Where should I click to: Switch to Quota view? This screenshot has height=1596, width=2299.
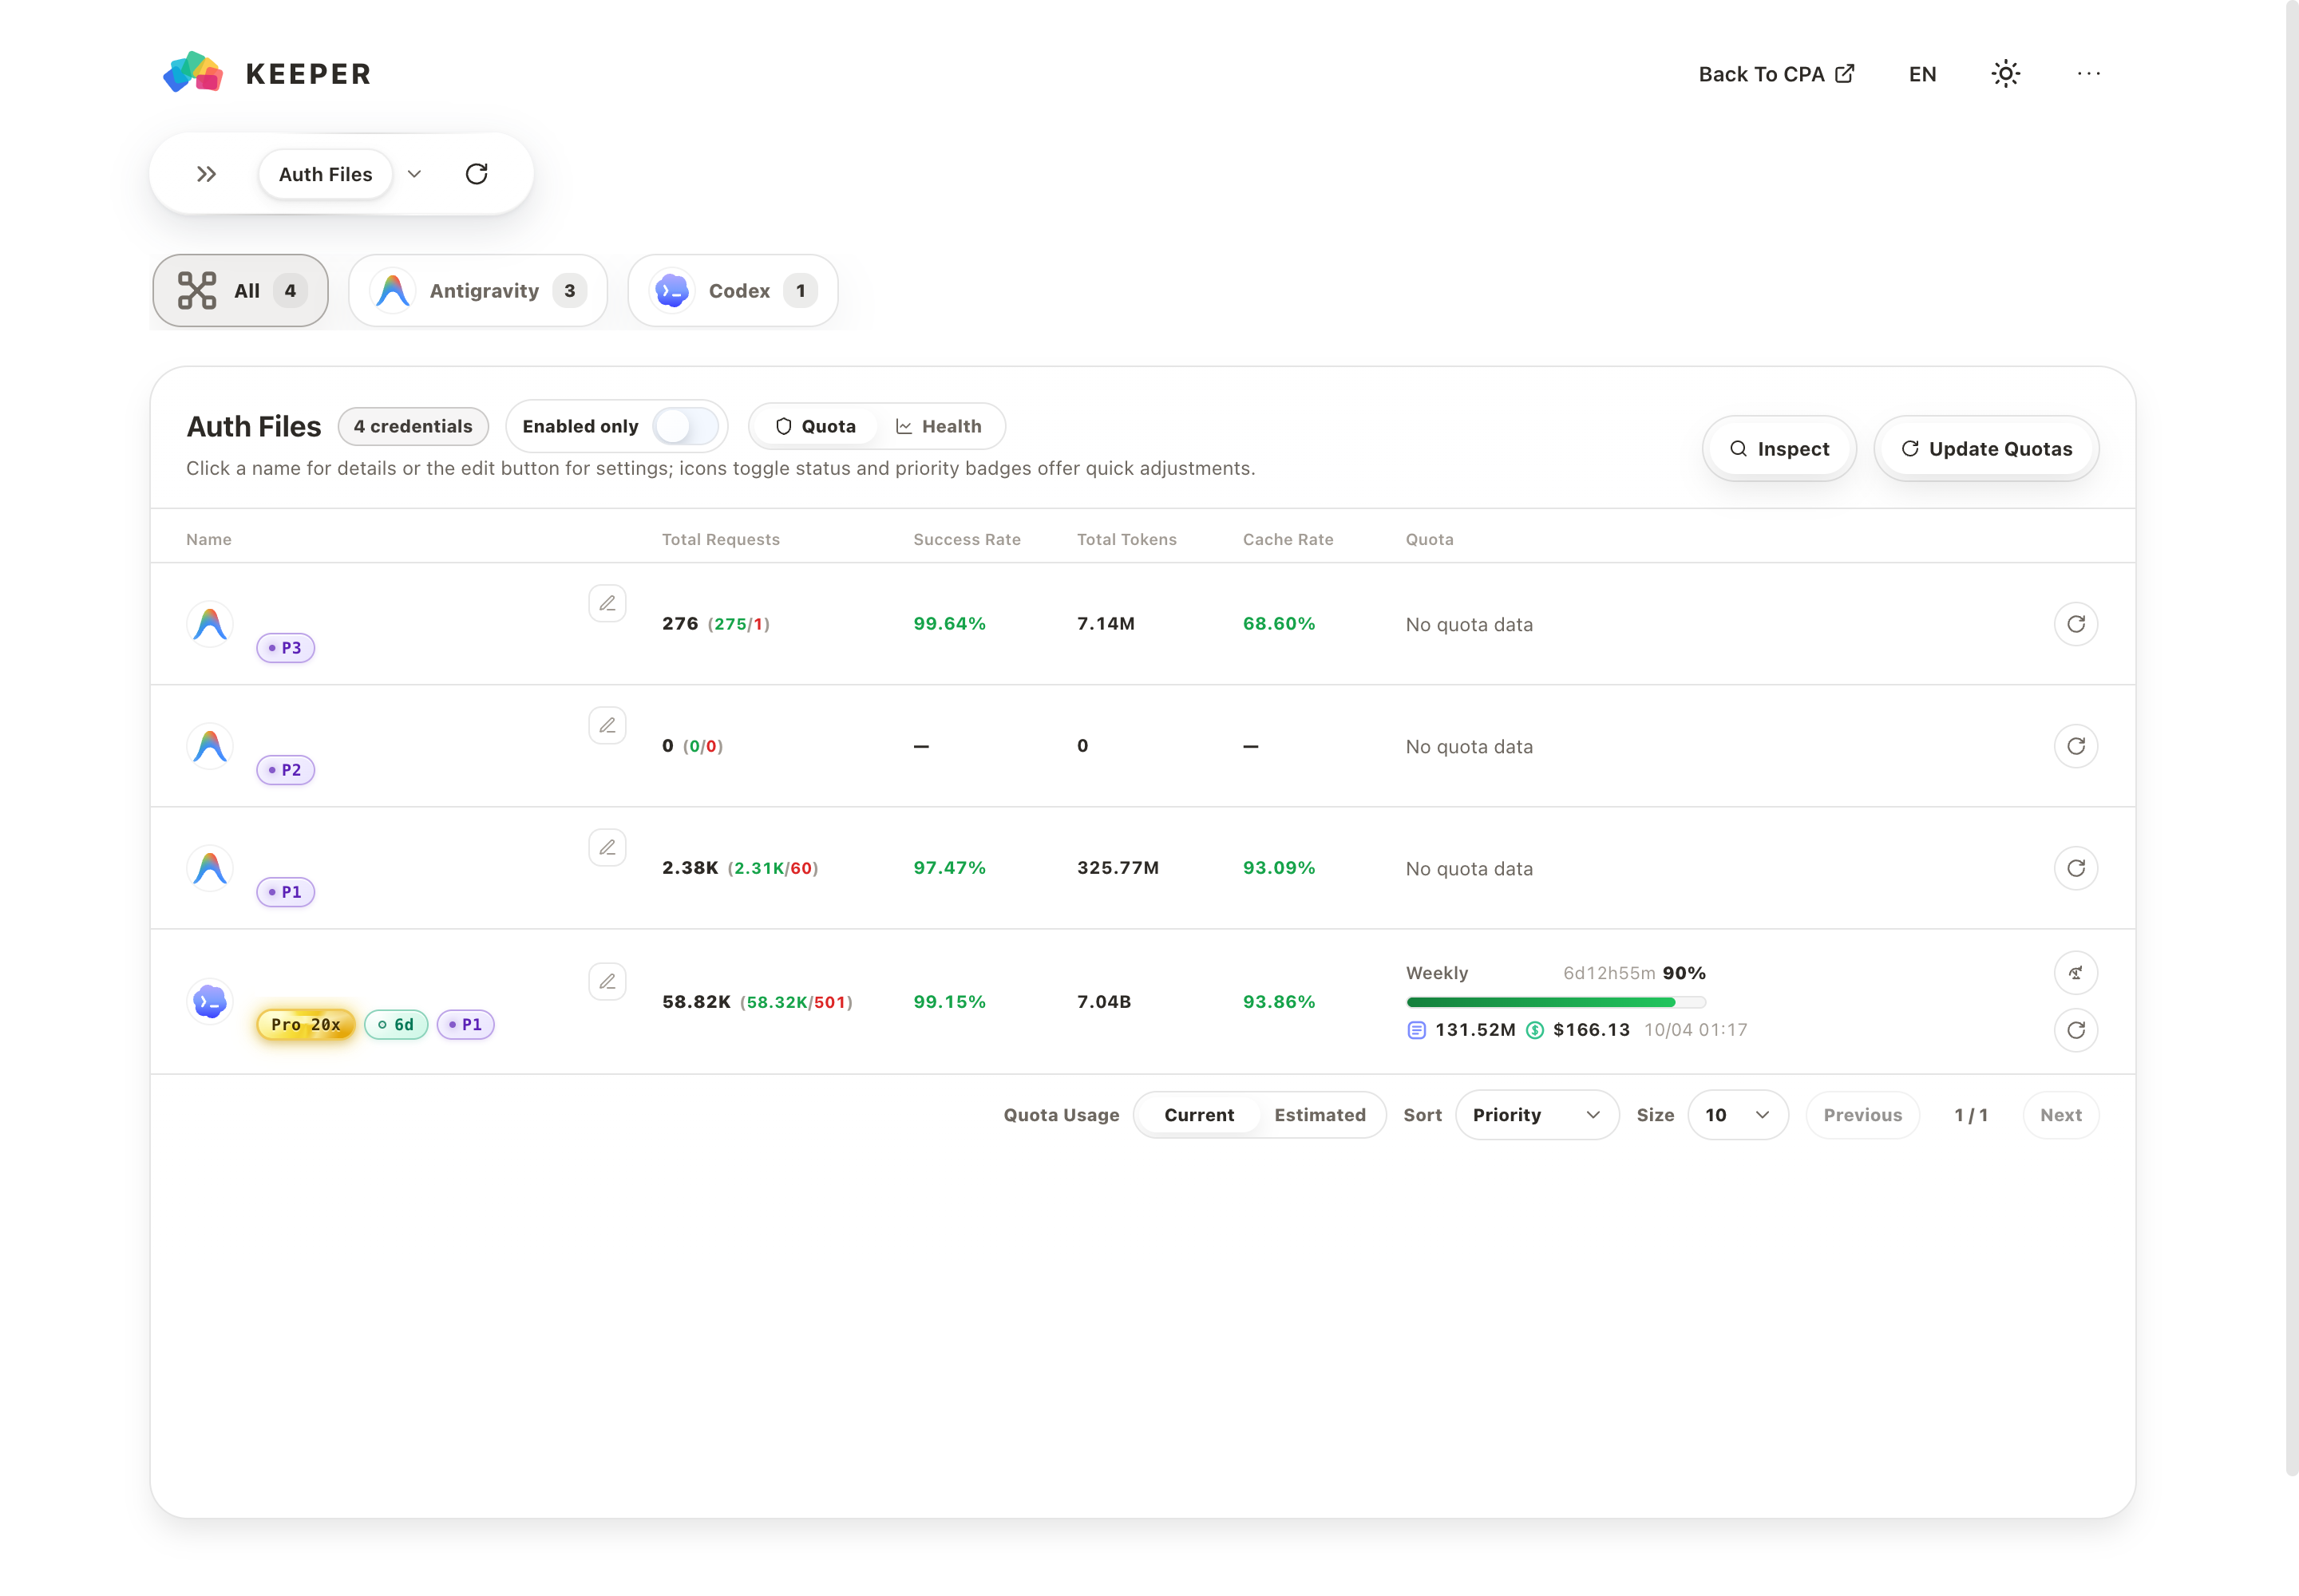815,426
